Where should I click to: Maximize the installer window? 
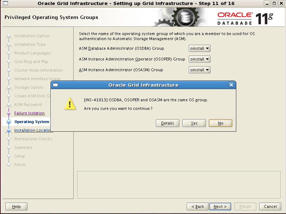[274, 3]
